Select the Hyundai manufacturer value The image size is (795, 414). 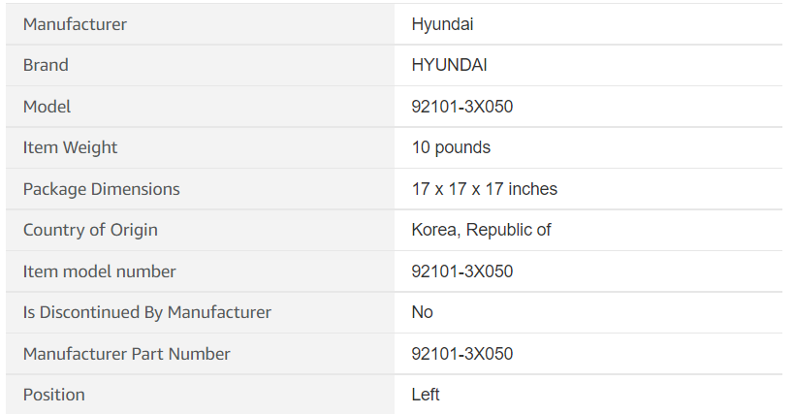(442, 24)
